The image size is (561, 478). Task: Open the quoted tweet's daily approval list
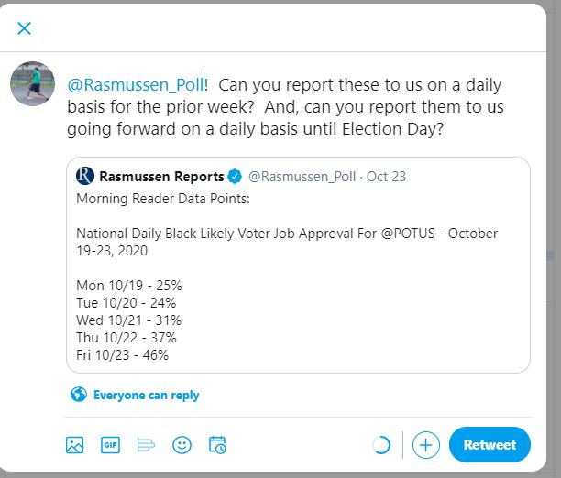[x=129, y=320]
